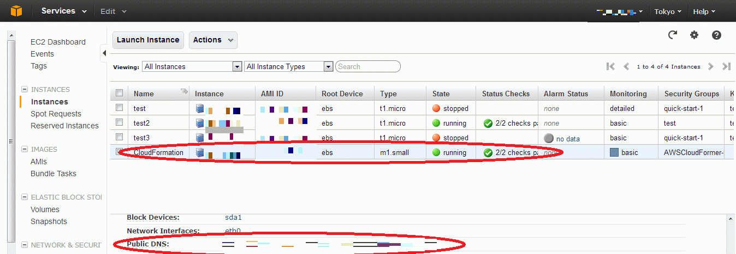Go to first page of instances
The width and height of the screenshot is (736, 254).
pyautogui.click(x=611, y=66)
